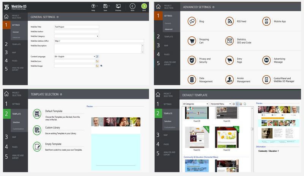This screenshot has width=304, height=176.
Task: Click the Back arrow circle button
Action: (x=132, y=6)
